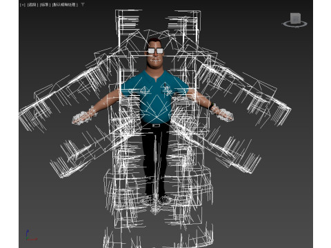Viewport: 331px width, 248px height.
Task: Open the [+] viewport general menu
Action: (x=23, y=5)
